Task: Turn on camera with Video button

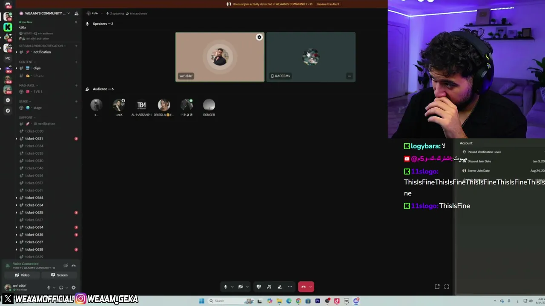Action: tap(22, 275)
